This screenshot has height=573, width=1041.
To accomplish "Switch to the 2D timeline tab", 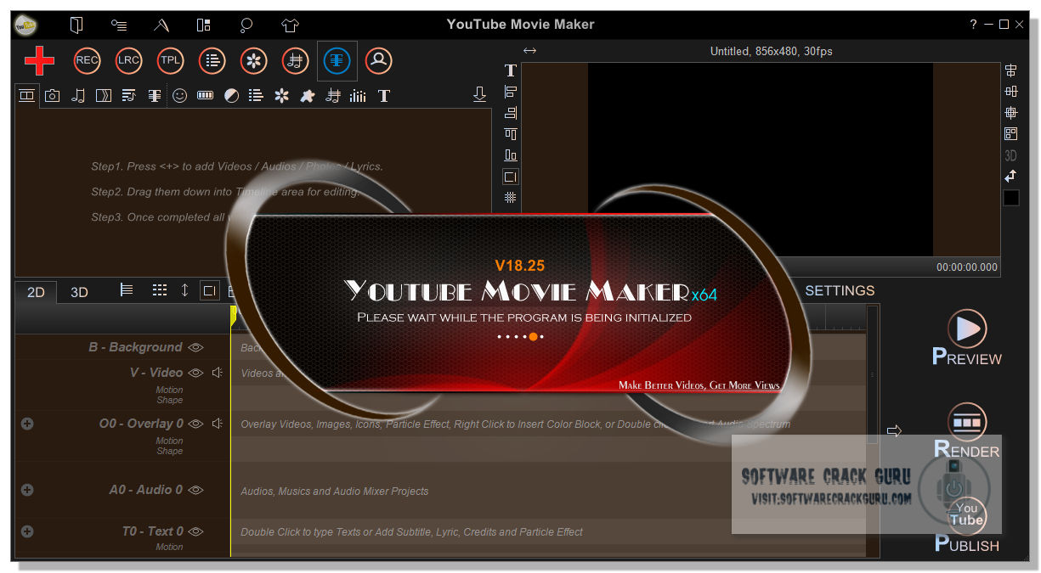I will 36,292.
